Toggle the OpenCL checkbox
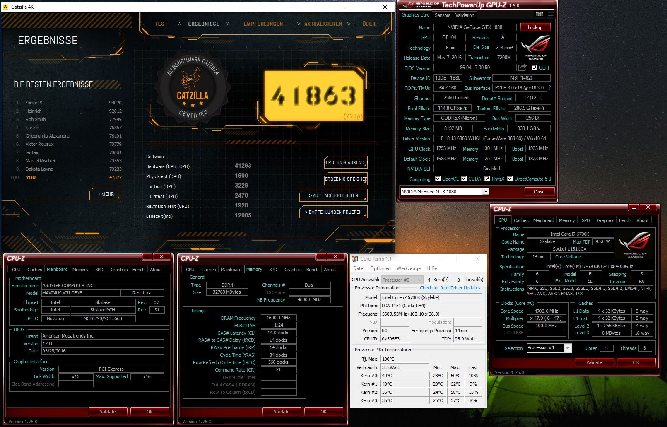The width and height of the screenshot is (667, 427). tap(438, 179)
